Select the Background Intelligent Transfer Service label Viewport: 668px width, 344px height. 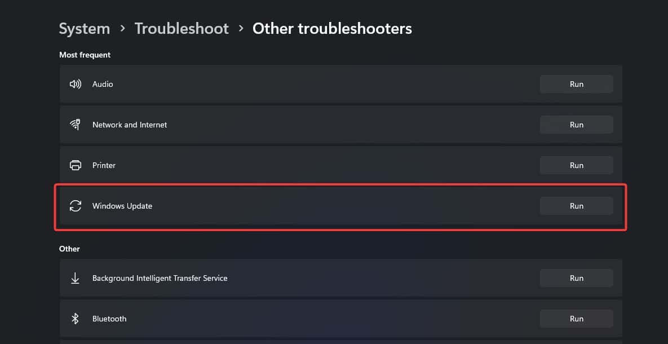point(160,278)
